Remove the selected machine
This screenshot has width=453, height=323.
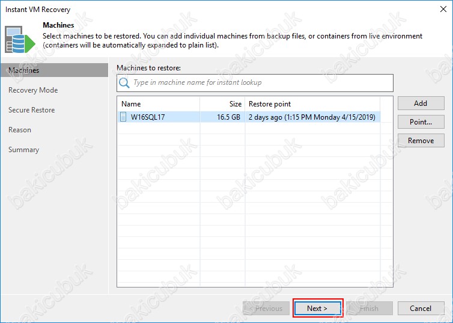pos(421,141)
